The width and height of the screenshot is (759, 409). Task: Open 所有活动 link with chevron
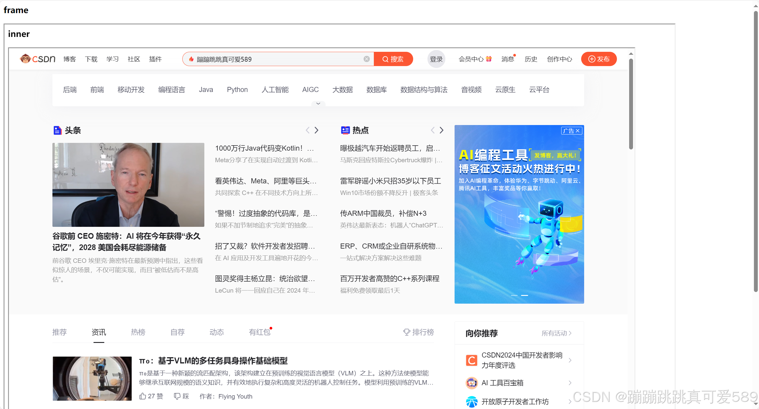click(556, 333)
